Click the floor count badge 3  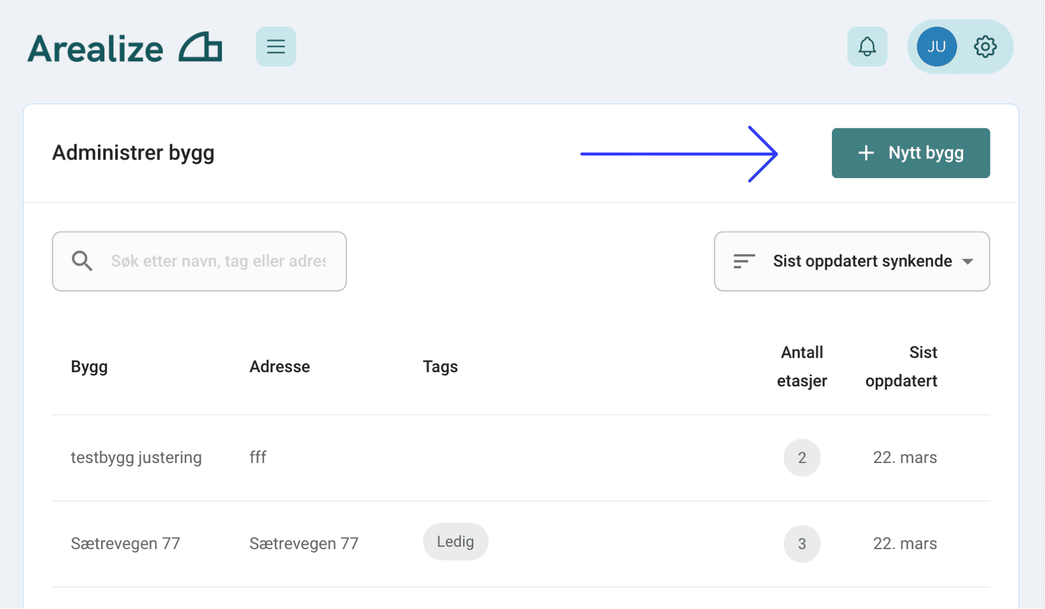(x=802, y=544)
